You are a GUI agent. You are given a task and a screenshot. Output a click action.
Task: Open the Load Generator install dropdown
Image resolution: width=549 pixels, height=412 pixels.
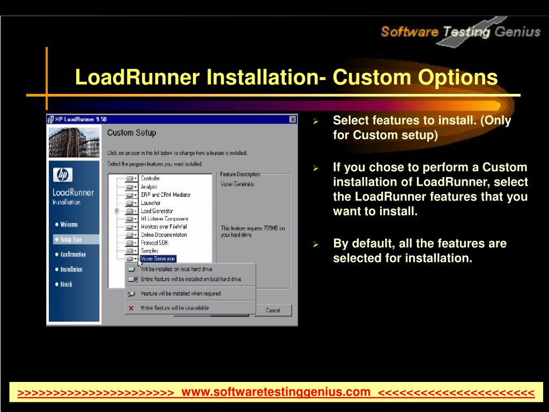tap(132, 211)
